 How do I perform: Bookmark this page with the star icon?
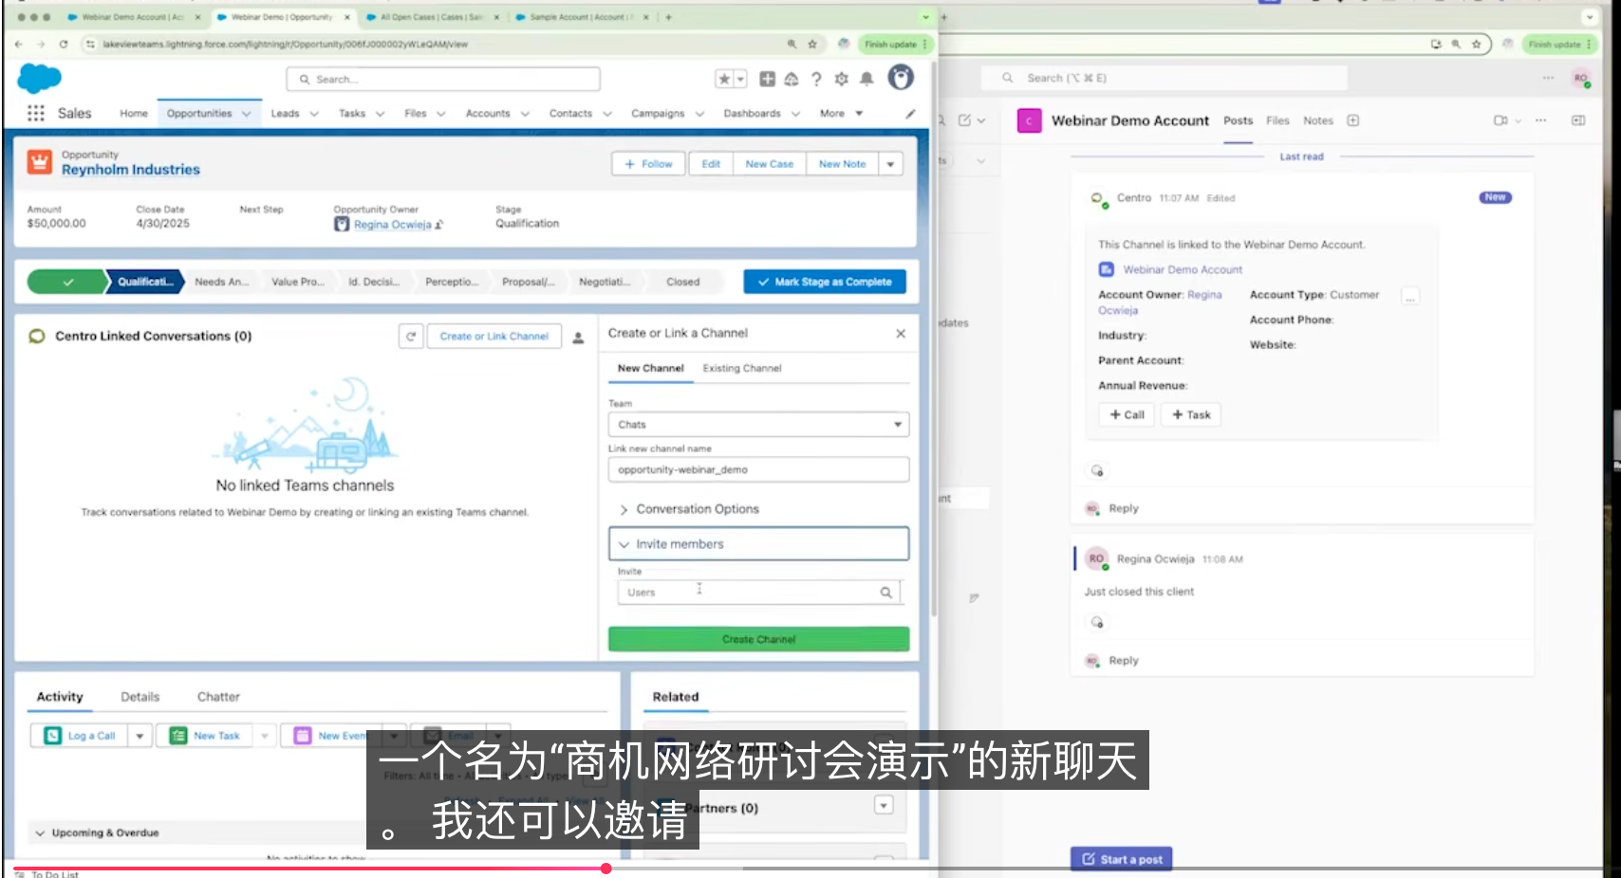[812, 44]
